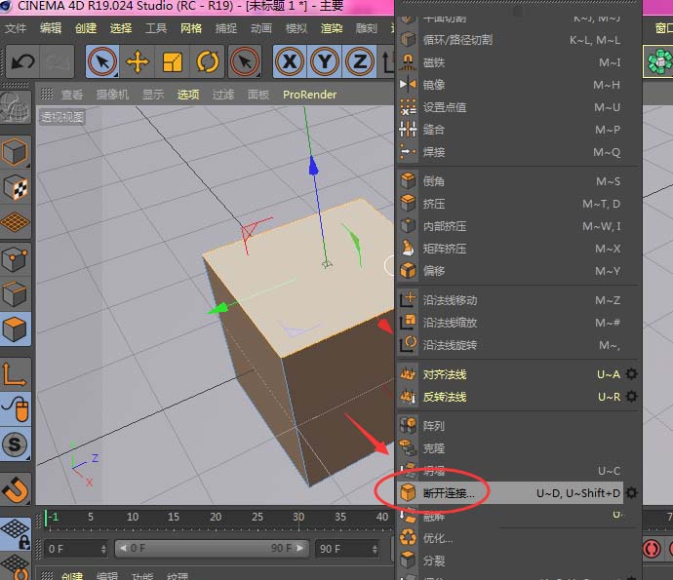Click the Texture mode checkered cube icon
The width and height of the screenshot is (673, 580).
click(16, 188)
